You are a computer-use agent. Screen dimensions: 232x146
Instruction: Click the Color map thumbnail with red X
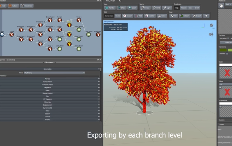tap(226, 73)
